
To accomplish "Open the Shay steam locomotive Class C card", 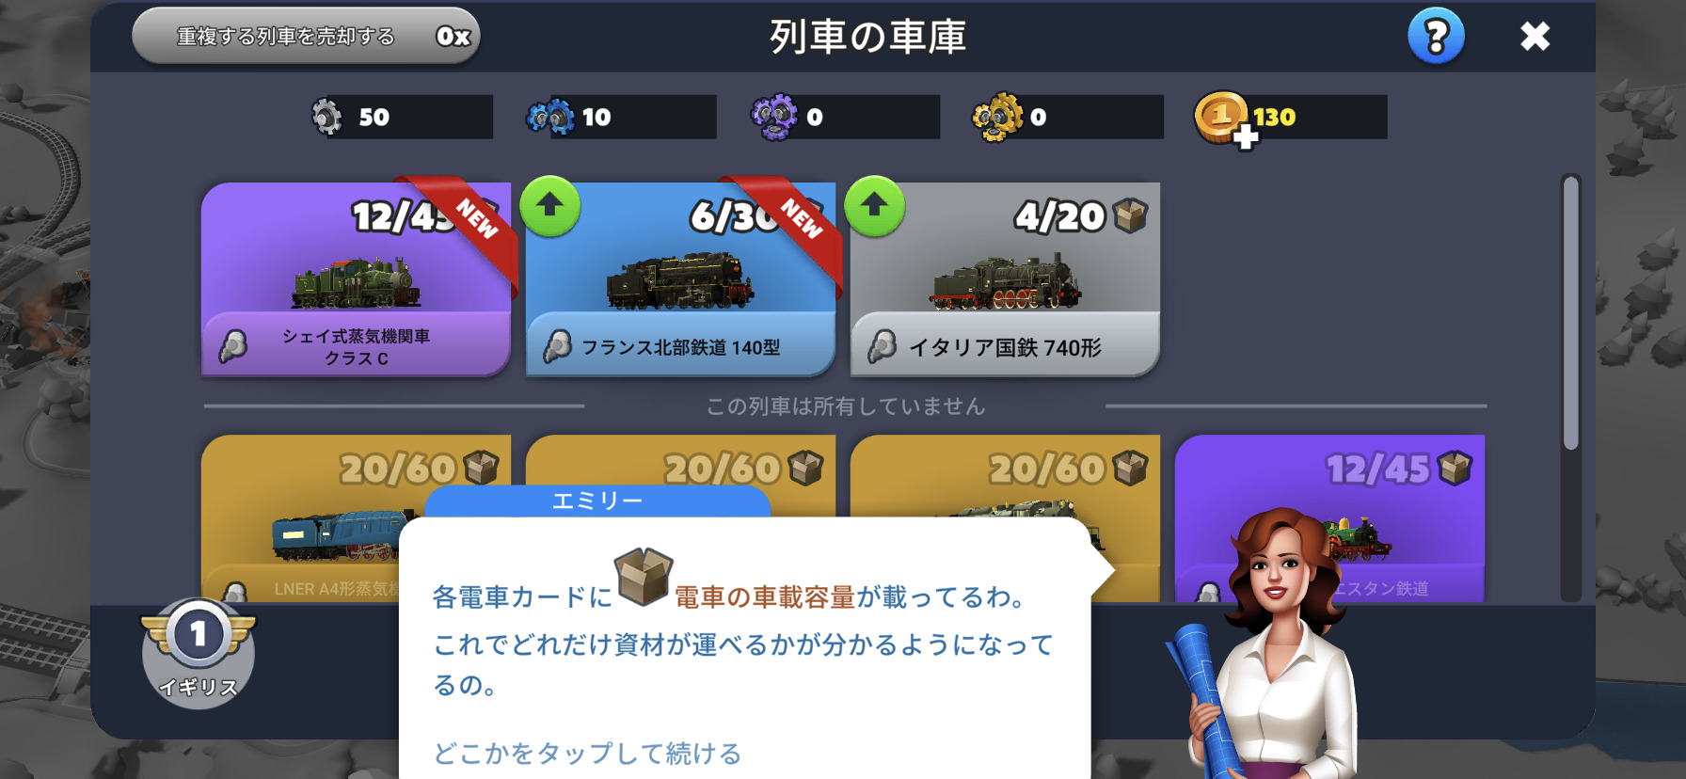I will pyautogui.click(x=356, y=279).
